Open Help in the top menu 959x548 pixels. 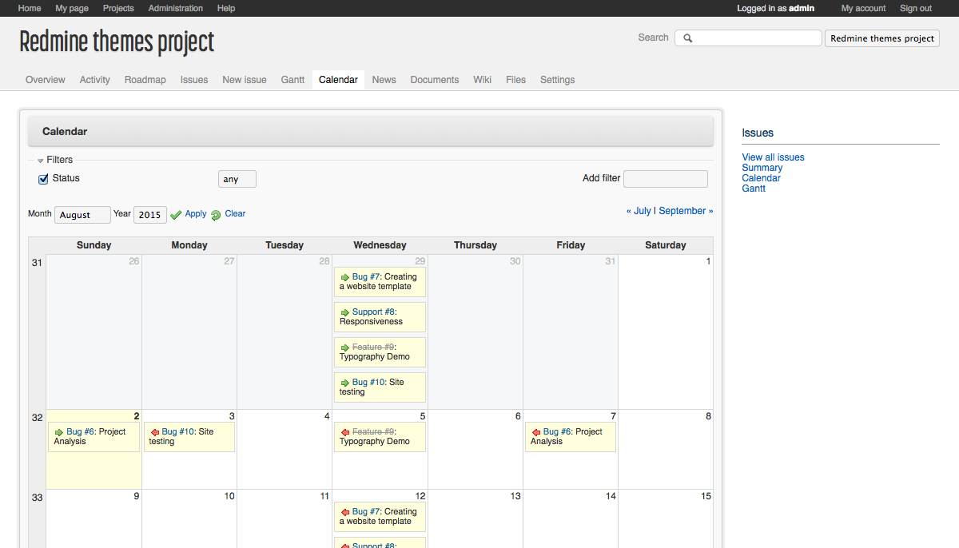pos(226,8)
